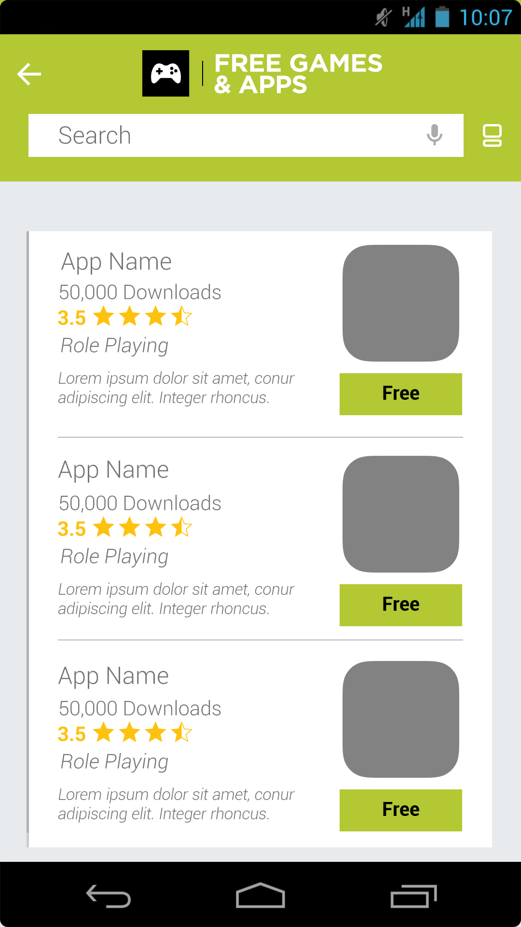Open the game controller logo icon
The height and width of the screenshot is (927, 521).
(165, 73)
